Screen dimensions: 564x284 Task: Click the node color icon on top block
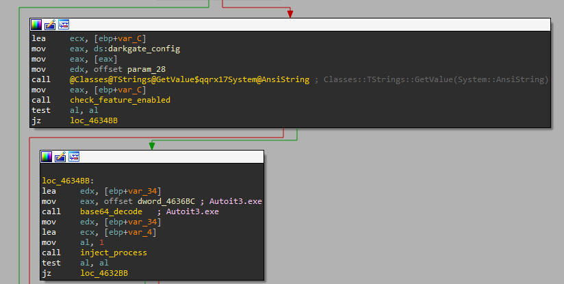point(37,25)
